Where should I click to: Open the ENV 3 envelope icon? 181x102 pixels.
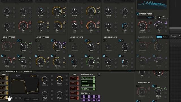tap(73, 88)
